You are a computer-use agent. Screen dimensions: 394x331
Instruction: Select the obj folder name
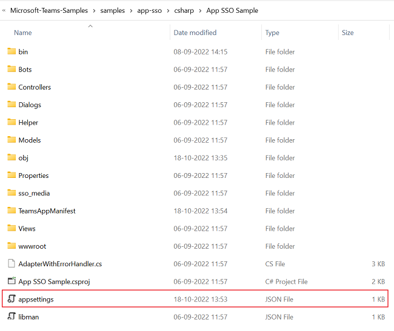point(24,158)
